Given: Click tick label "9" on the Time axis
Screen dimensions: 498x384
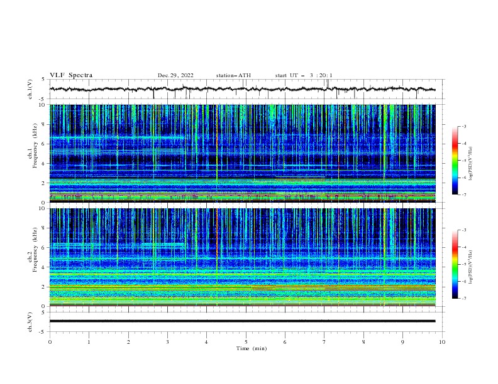Looking at the screenshot, I should [x=402, y=342].
